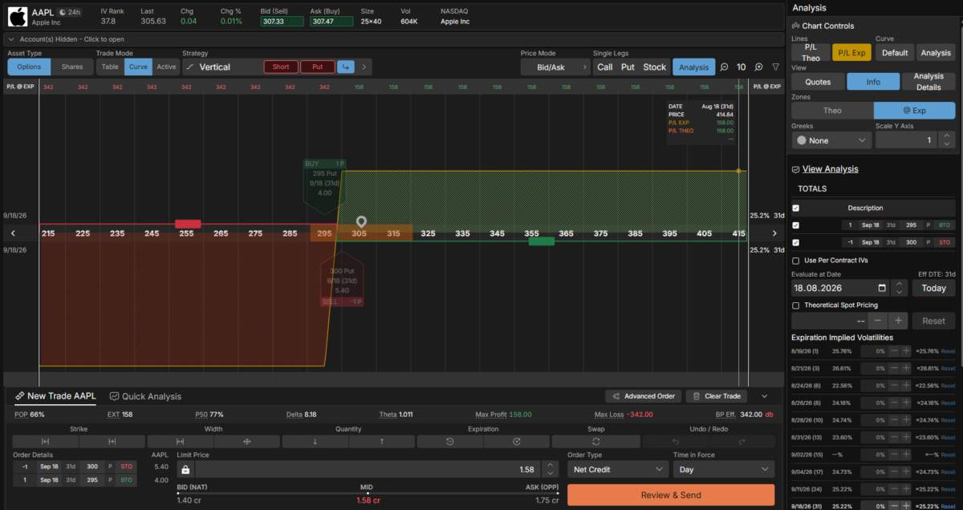The height and width of the screenshot is (510, 963).
Task: Roll expiration forward button
Action: click(x=517, y=442)
